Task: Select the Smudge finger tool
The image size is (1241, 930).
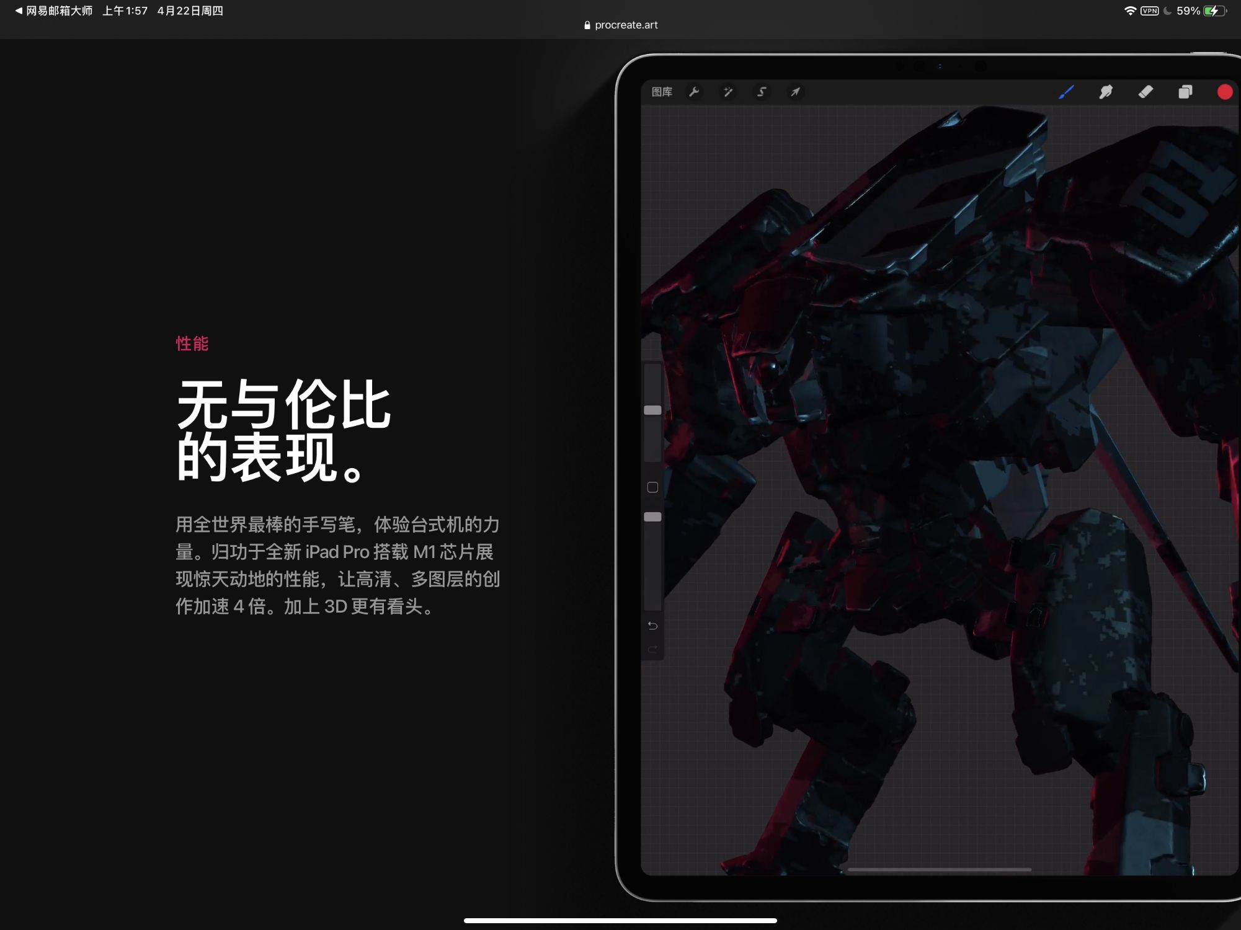Action: (1106, 92)
